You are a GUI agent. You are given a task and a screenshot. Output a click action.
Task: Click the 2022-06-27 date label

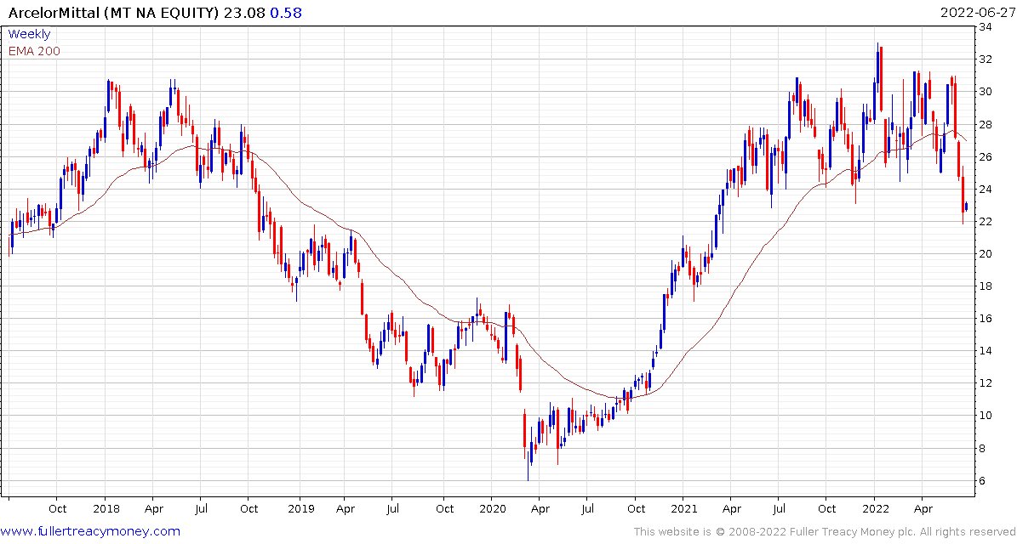(974, 12)
